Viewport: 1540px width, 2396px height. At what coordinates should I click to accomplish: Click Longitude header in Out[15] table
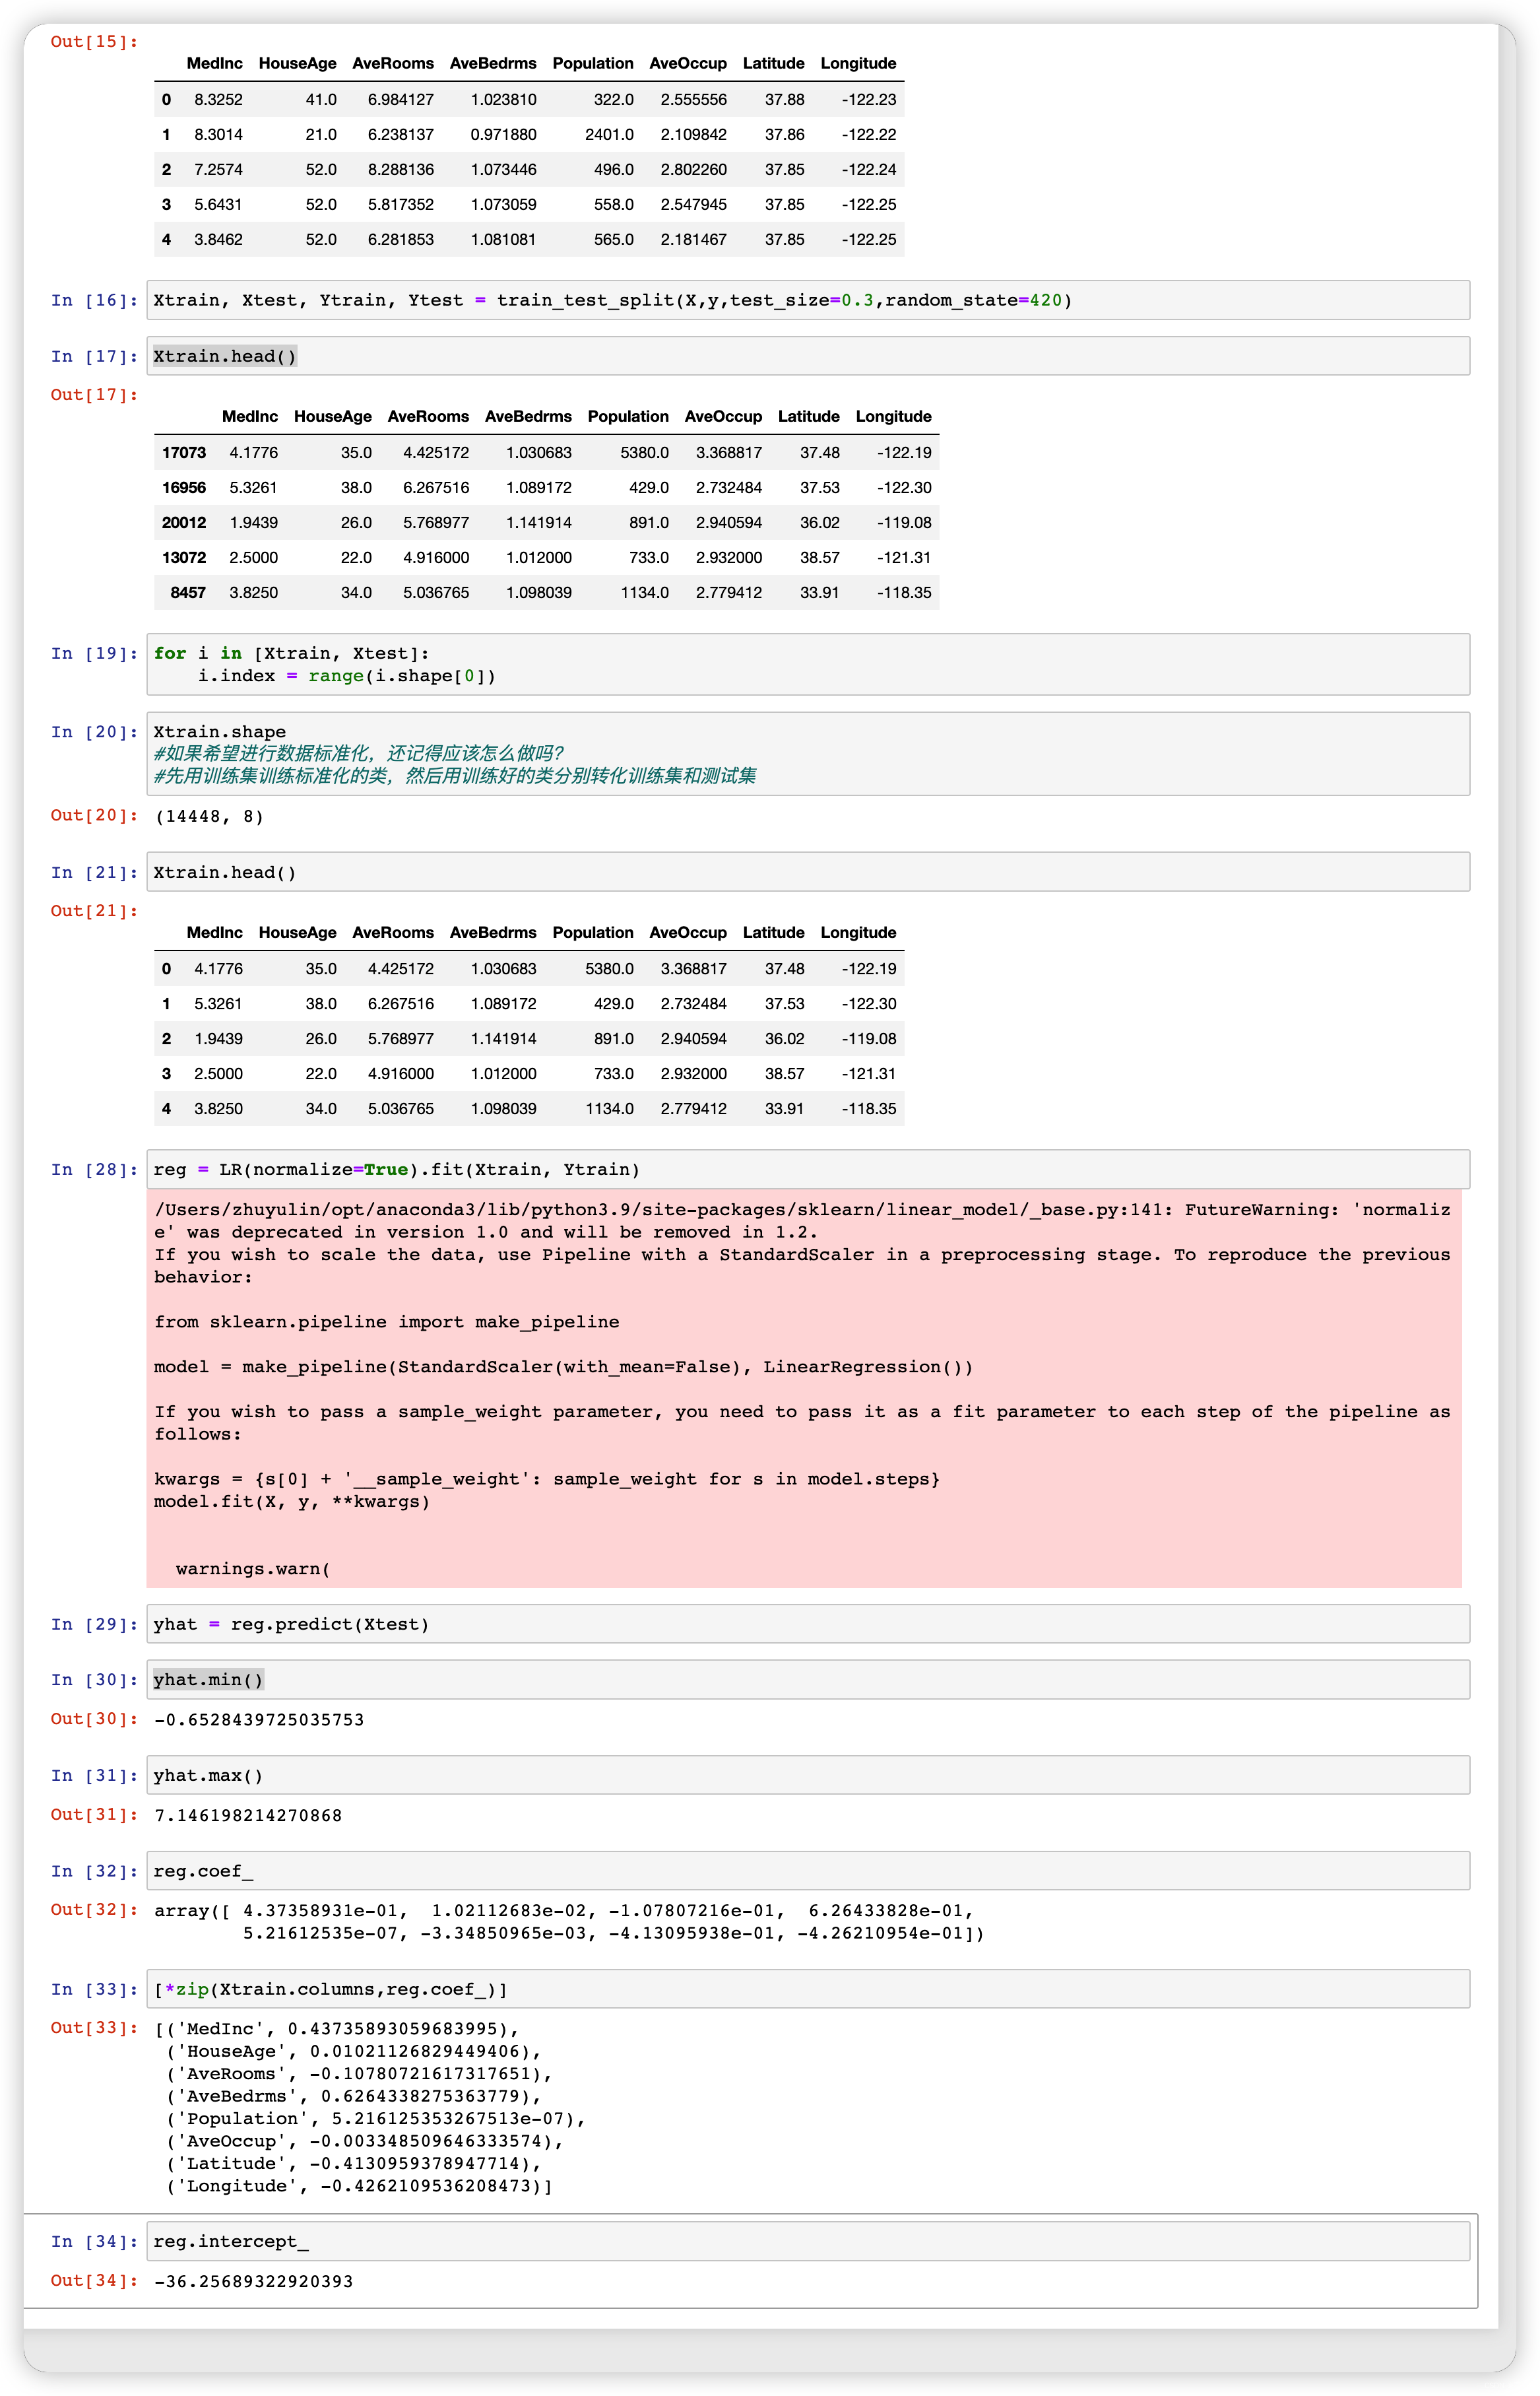[x=858, y=63]
